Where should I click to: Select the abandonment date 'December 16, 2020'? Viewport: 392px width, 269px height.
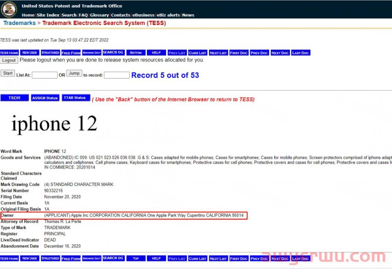(x=62, y=246)
